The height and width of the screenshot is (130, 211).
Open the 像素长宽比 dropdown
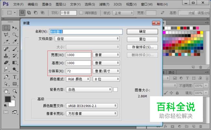click(92, 113)
